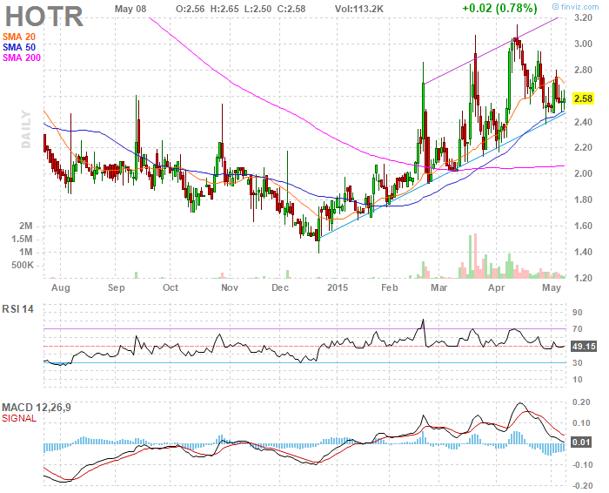The width and height of the screenshot is (609, 493).
Task: Click the RSI 30 oversold level label
Action: [x=578, y=363]
